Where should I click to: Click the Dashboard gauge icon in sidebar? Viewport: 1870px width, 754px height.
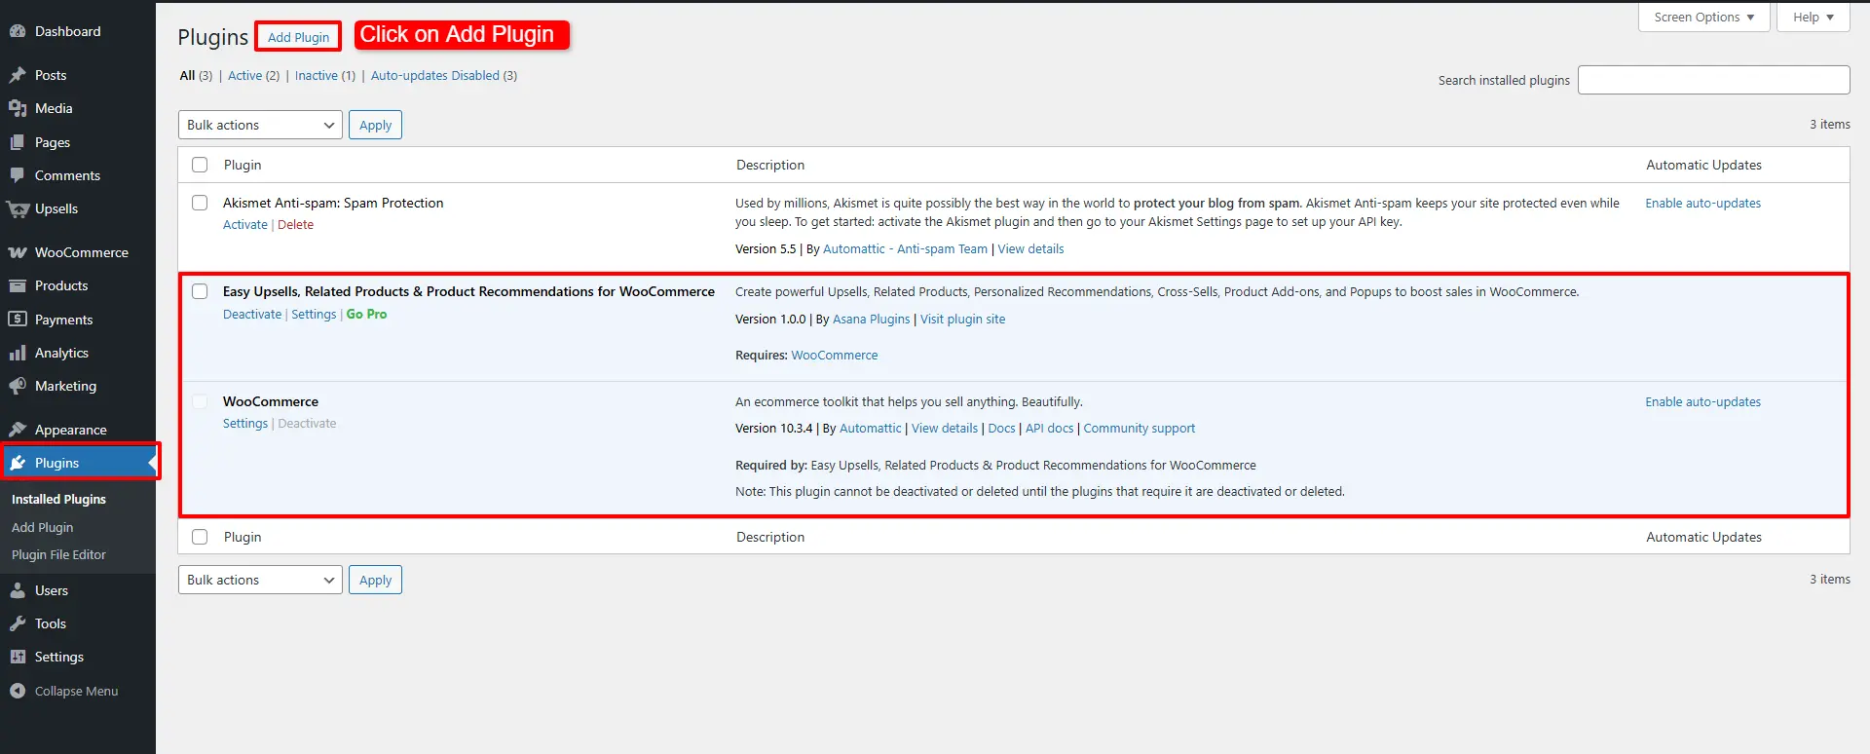[18, 31]
